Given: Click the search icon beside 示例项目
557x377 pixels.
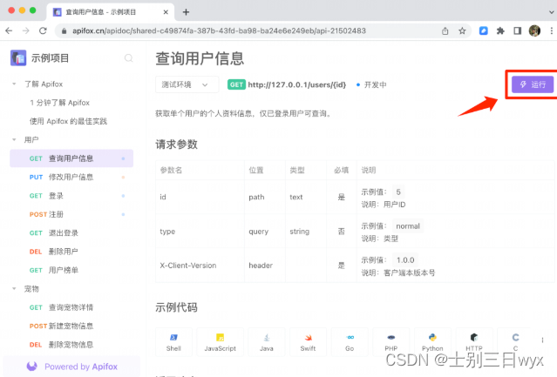Looking at the screenshot, I should point(129,57).
